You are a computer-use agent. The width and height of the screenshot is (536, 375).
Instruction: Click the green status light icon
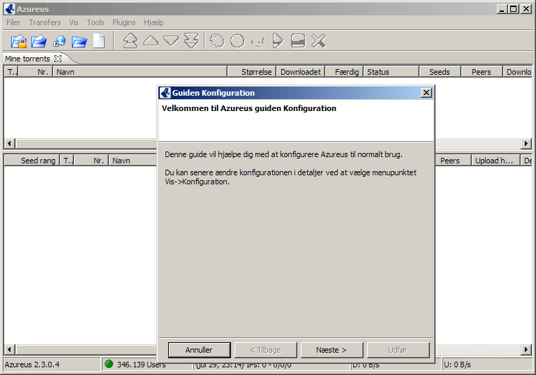(109, 364)
